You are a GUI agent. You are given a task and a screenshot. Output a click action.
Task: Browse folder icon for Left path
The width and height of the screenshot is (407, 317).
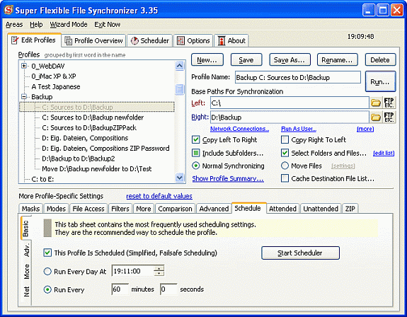point(375,103)
